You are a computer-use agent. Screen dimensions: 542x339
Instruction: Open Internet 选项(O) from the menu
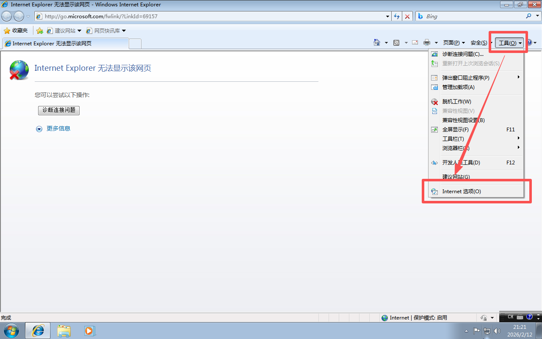coord(476,192)
